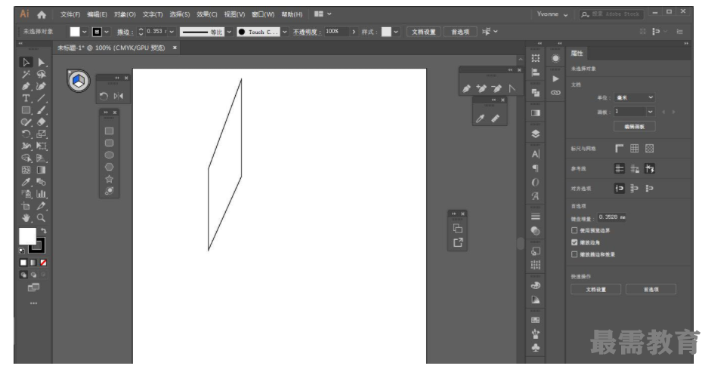This screenshot has width=705, height=372.
Task: Select the Eyedropper tool in main toolbar
Action: pyautogui.click(x=26, y=182)
